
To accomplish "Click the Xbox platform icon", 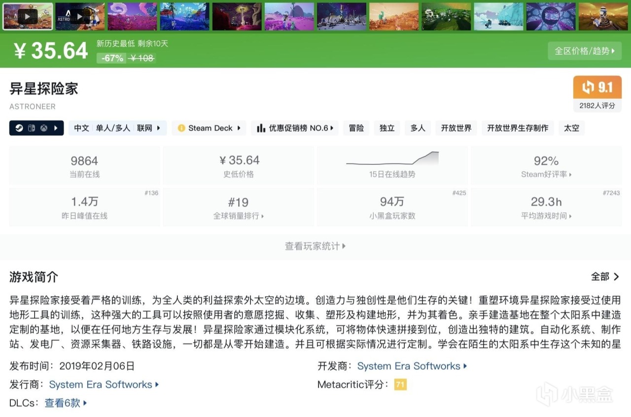I will [x=44, y=128].
